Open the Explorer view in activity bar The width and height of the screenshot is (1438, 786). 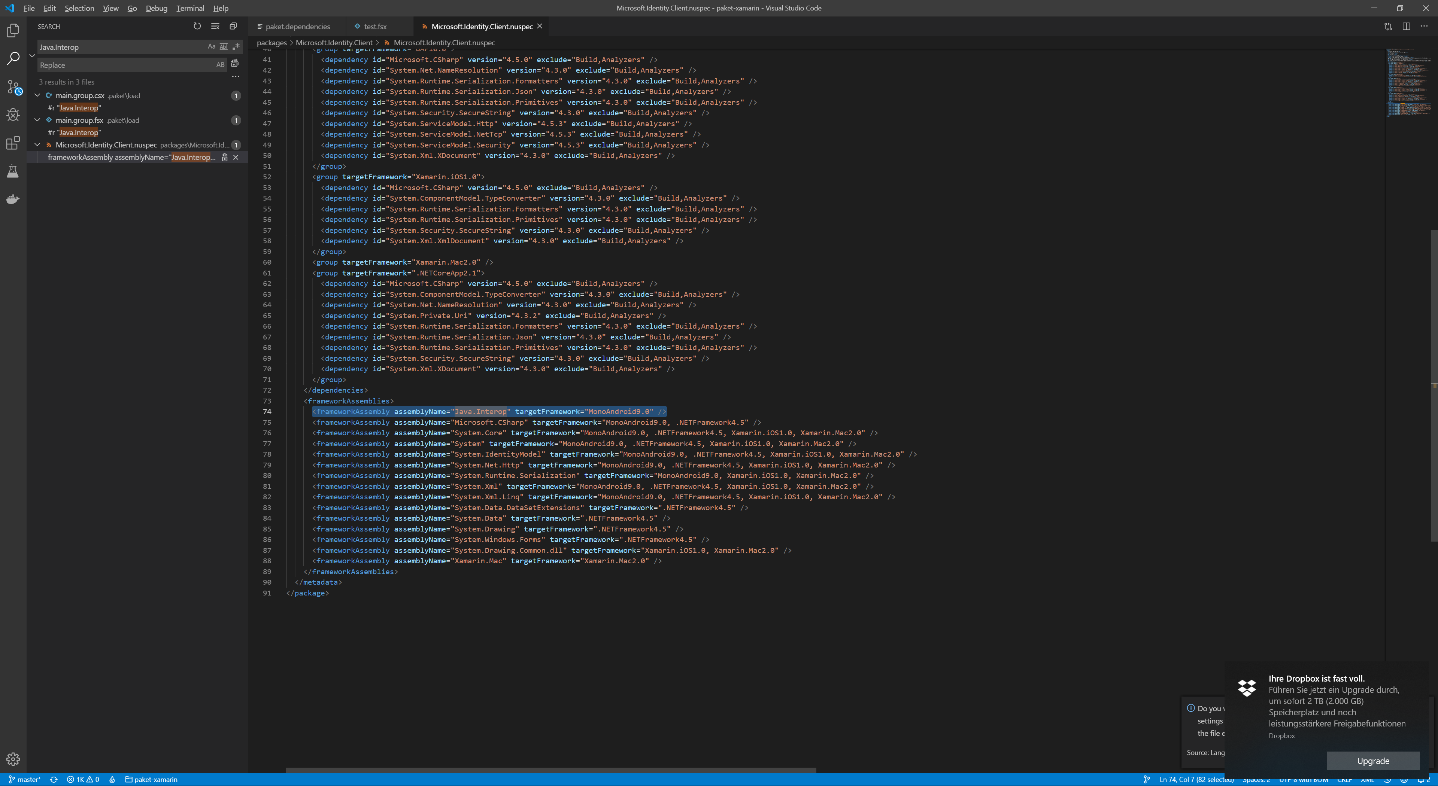coord(13,31)
